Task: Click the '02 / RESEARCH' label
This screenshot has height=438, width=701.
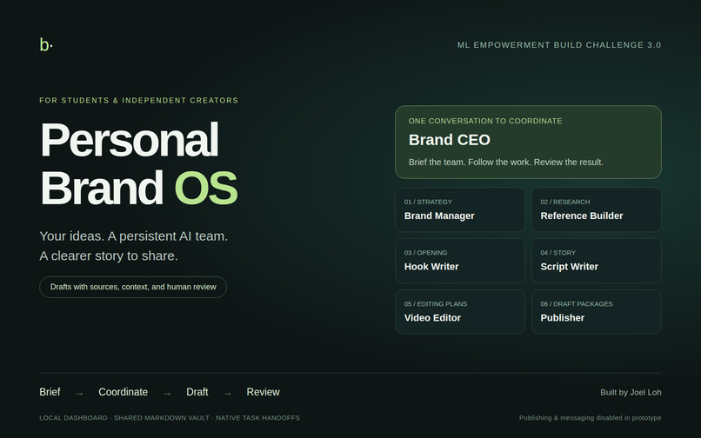Action: pyautogui.click(x=565, y=202)
